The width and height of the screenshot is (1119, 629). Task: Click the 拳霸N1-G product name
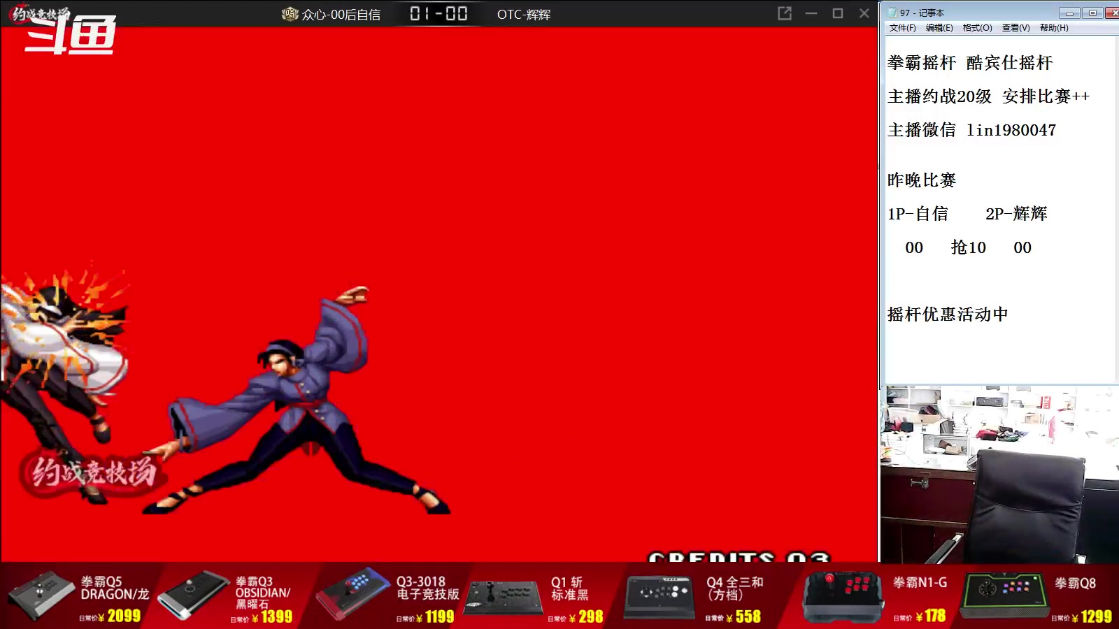tap(920, 582)
